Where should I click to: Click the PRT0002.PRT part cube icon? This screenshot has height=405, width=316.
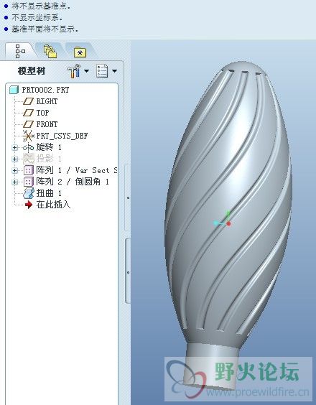click(14, 90)
